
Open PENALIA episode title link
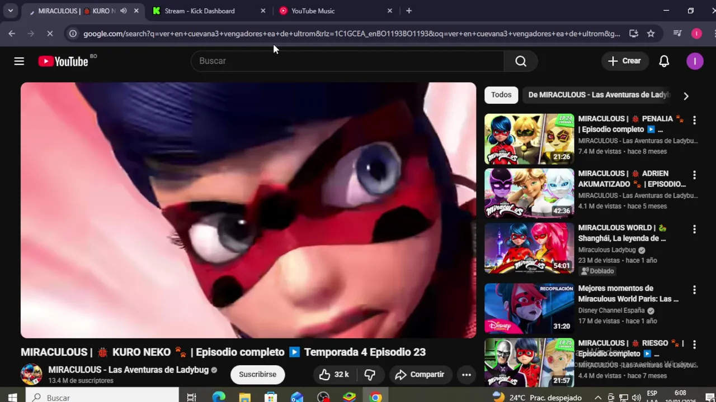(631, 124)
